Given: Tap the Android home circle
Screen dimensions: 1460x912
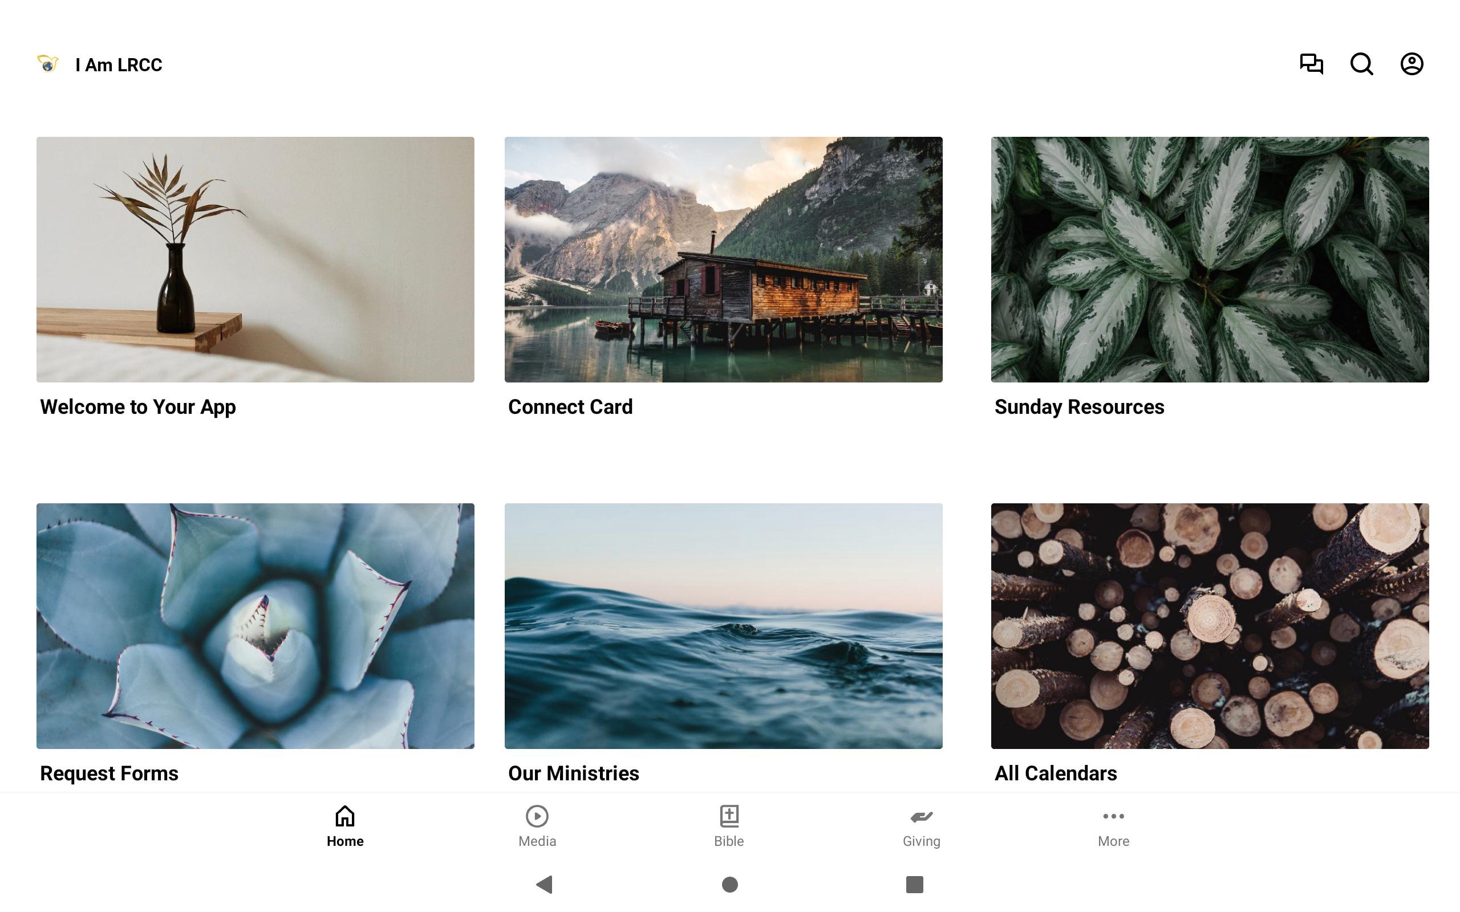Looking at the screenshot, I should pyautogui.click(x=730, y=884).
